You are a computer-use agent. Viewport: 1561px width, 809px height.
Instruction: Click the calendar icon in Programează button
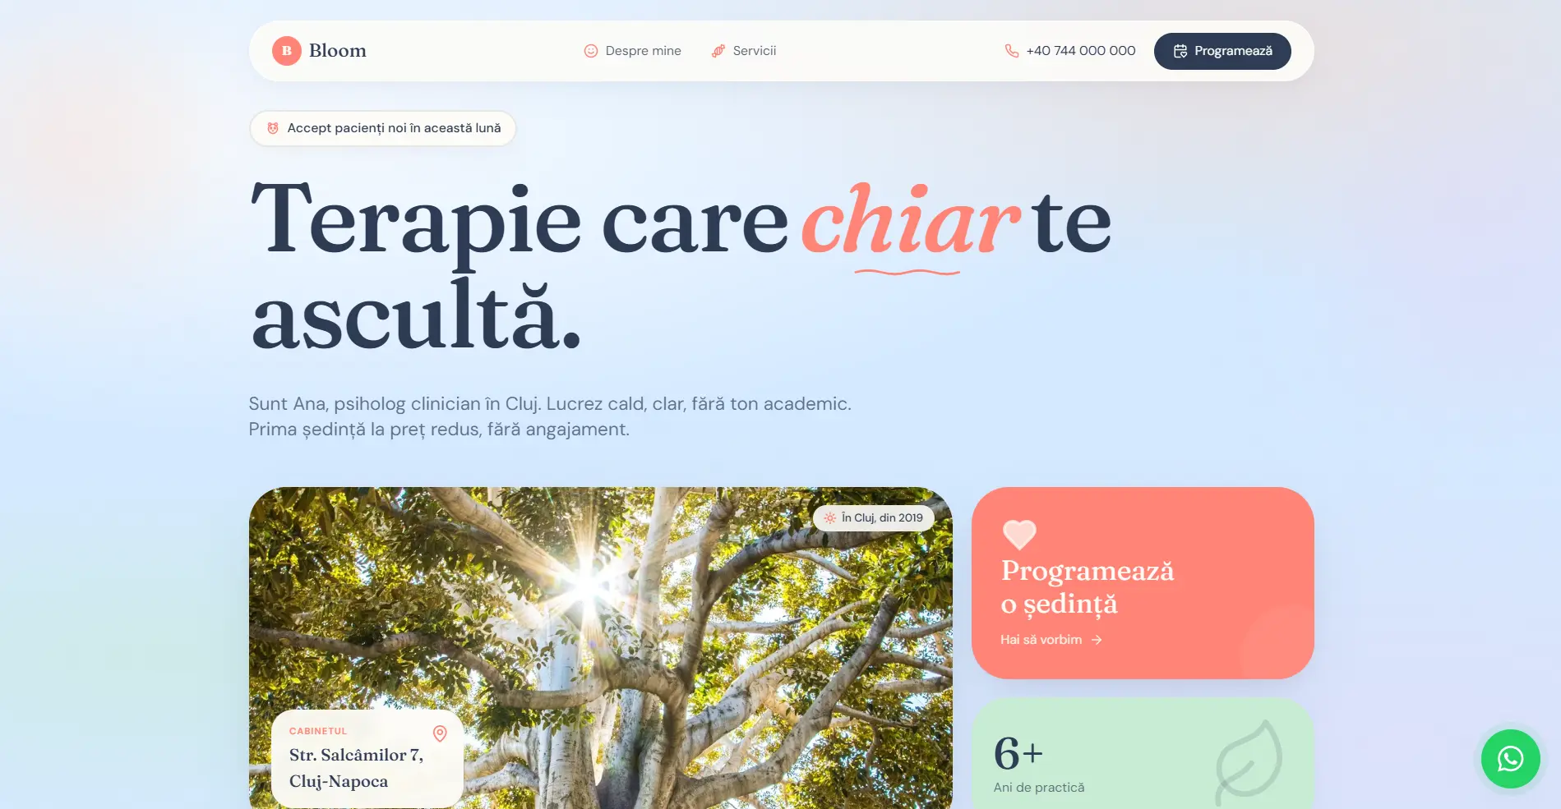1180,51
